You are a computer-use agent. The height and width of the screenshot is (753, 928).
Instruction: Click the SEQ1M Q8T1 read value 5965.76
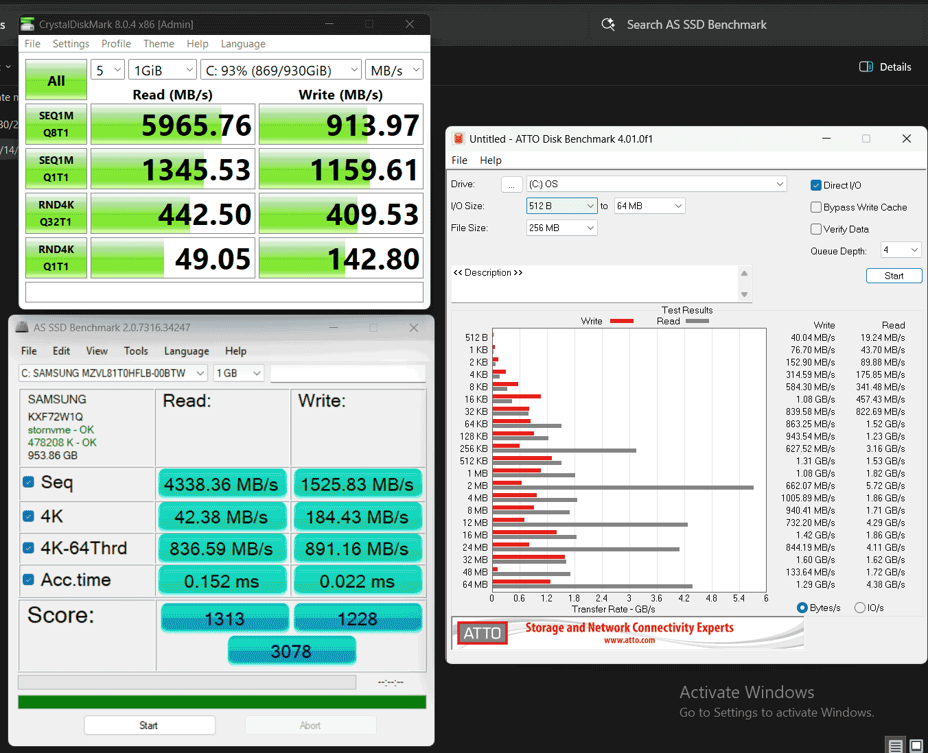[173, 125]
